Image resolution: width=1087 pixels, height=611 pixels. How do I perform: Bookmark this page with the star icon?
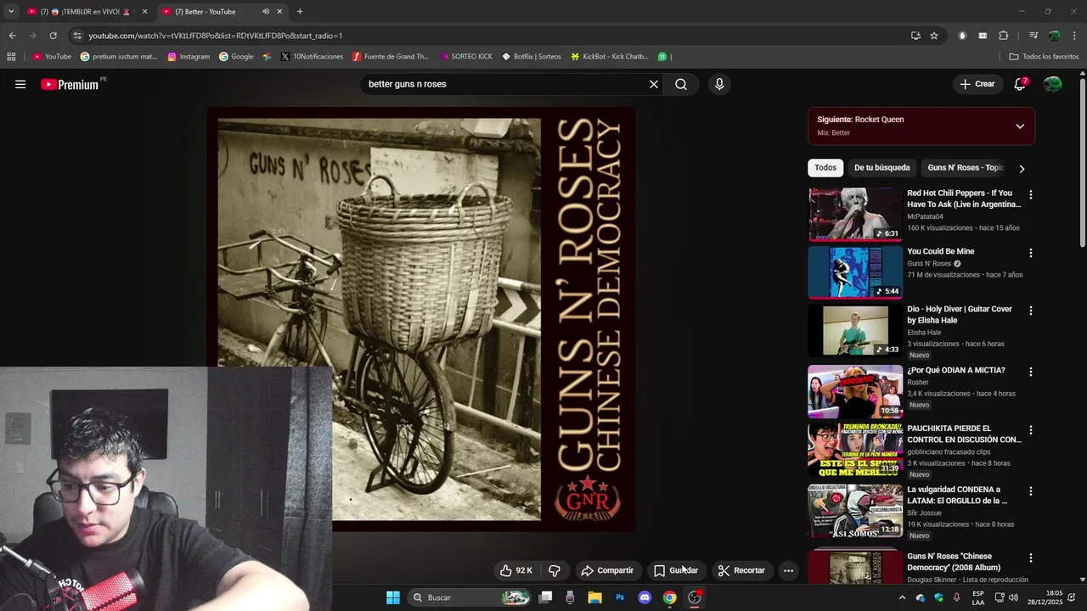[x=934, y=36]
